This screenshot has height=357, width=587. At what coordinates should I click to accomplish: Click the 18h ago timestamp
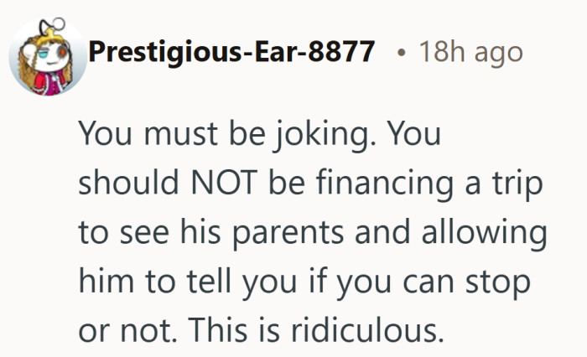coord(470,52)
